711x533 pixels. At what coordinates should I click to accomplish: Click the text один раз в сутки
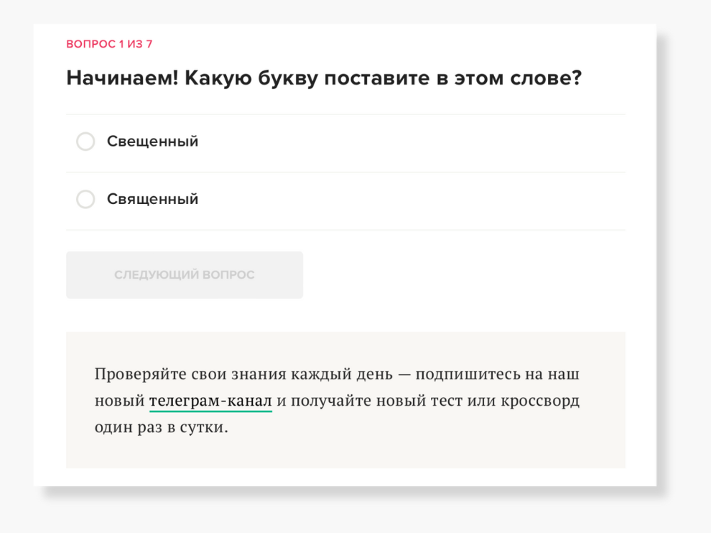(161, 429)
